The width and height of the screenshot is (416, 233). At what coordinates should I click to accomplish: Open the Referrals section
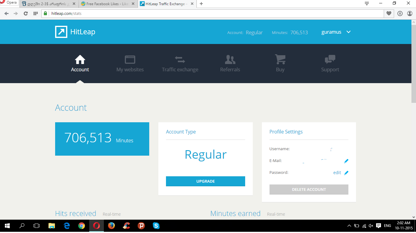[230, 64]
